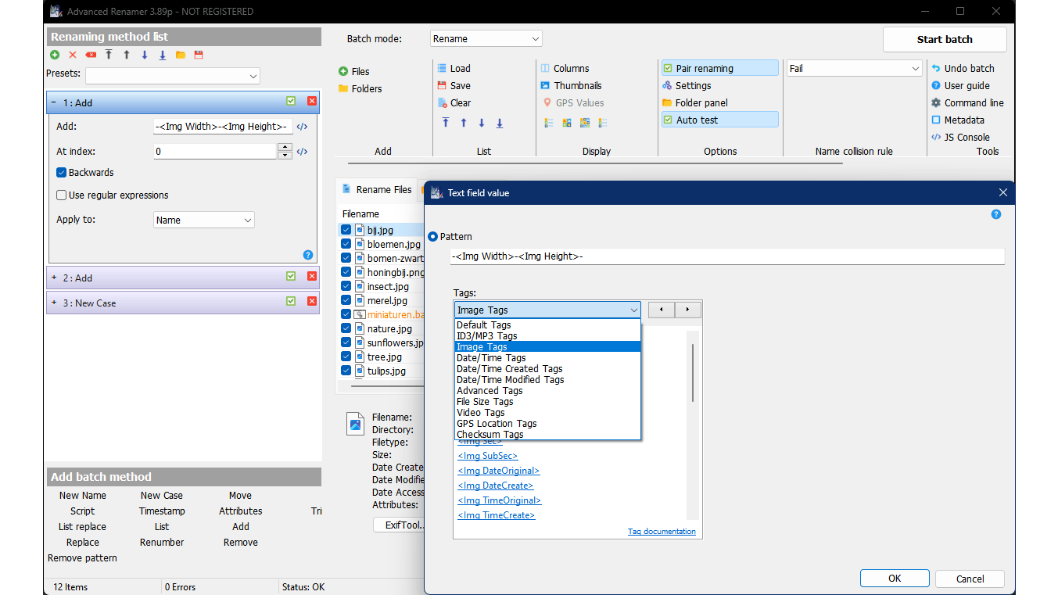Disable method 2: Add with green checkbox

[291, 277]
